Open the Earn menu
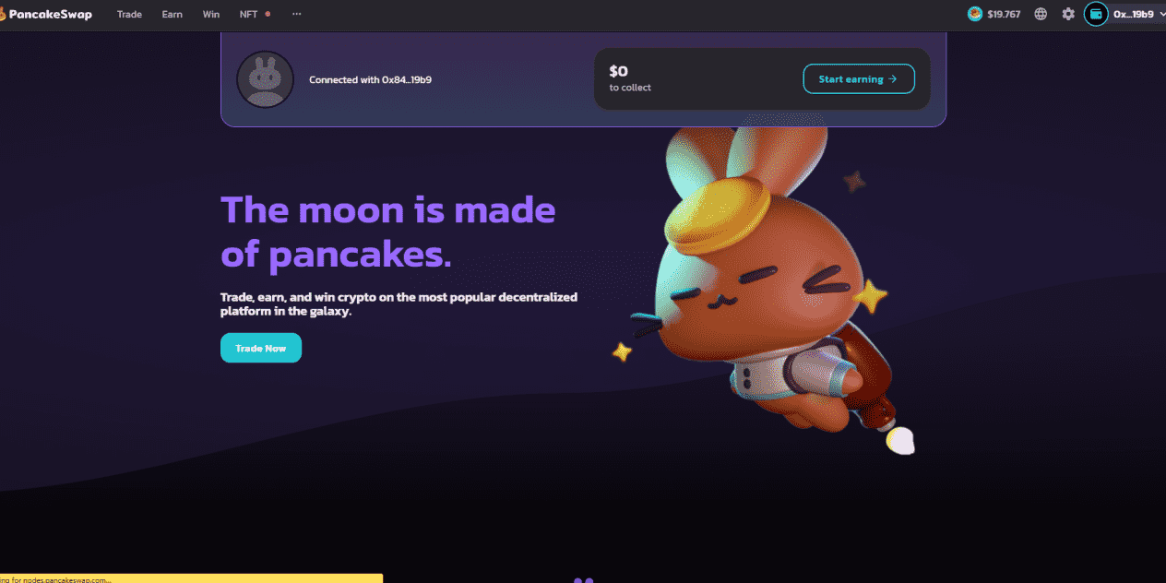Image resolution: width=1166 pixels, height=583 pixels. coord(173,14)
